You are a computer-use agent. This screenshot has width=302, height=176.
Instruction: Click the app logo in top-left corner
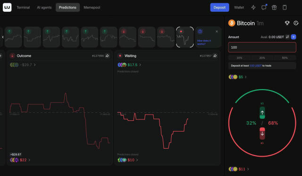(x=7, y=8)
